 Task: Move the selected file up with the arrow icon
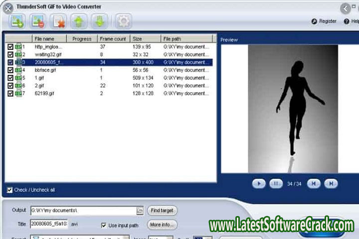tap(79, 21)
